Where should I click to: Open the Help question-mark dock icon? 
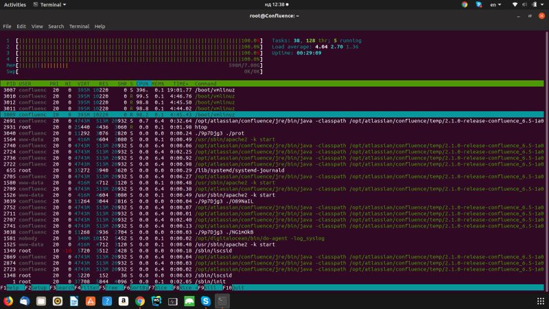pos(107,301)
